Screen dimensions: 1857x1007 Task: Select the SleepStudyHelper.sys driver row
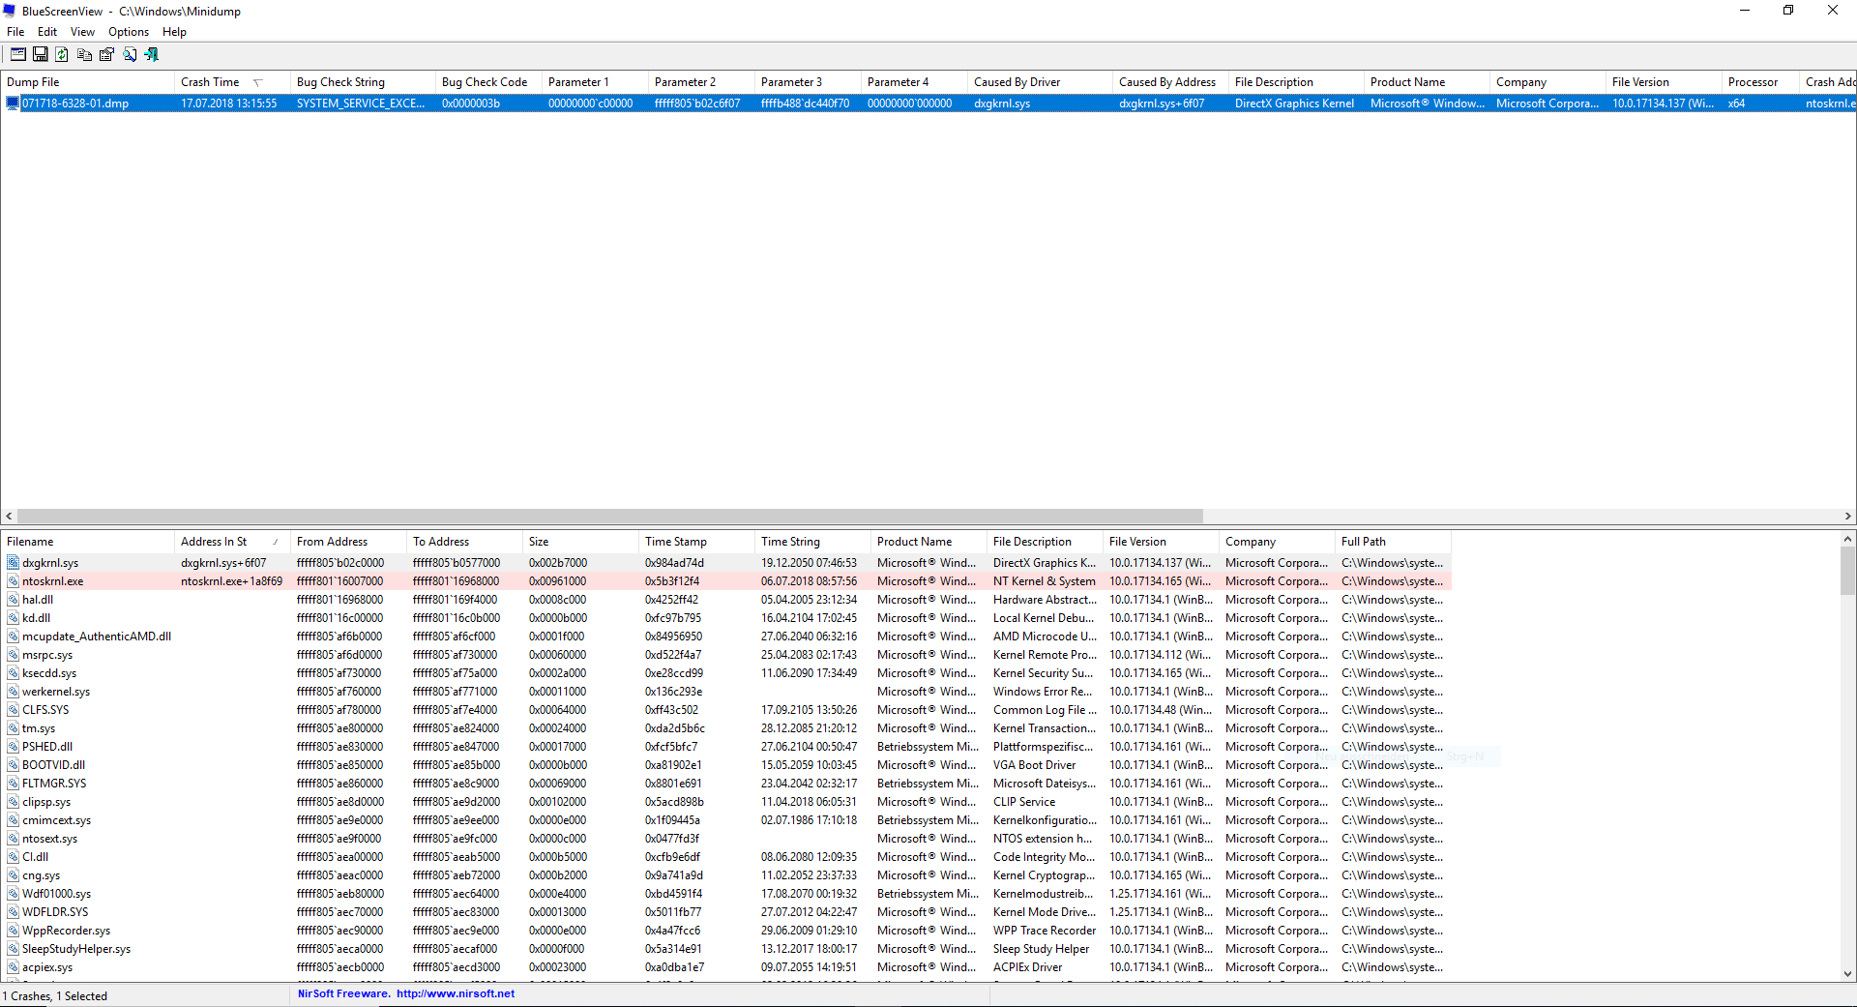[726, 949]
